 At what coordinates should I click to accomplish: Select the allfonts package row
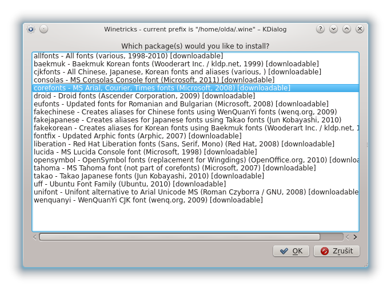[x=195, y=56]
